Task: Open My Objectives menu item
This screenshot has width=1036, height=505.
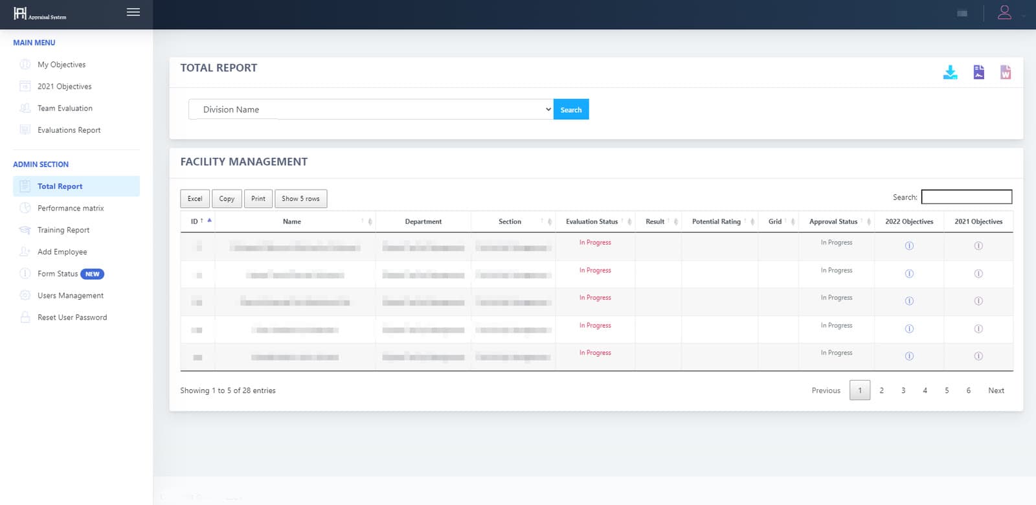Action: pos(76,65)
